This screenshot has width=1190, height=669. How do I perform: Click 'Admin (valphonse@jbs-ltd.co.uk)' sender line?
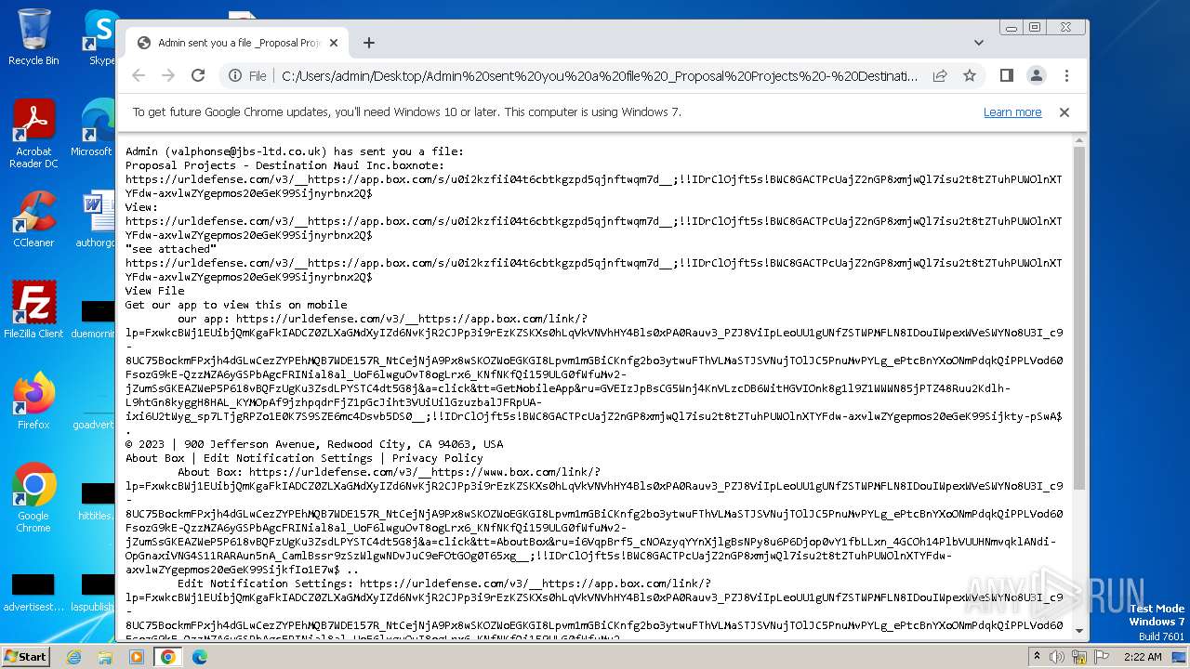point(295,151)
